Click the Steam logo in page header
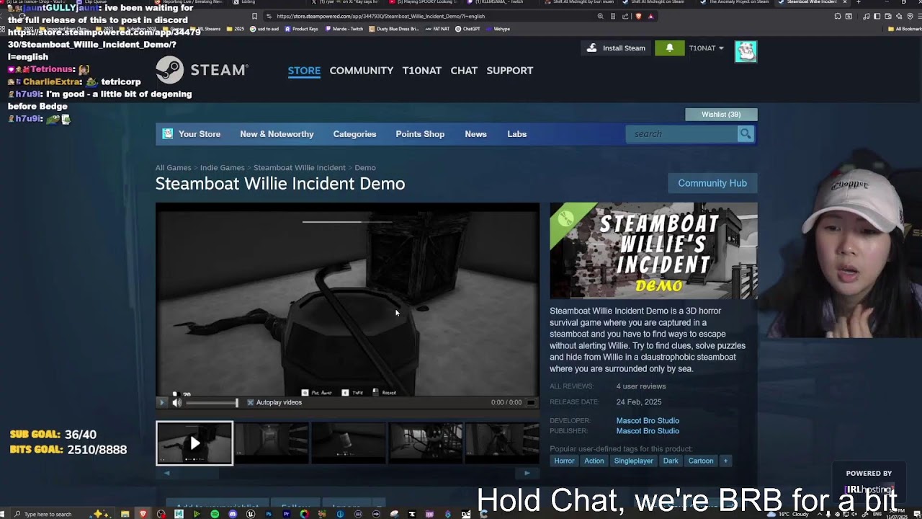The height and width of the screenshot is (519, 922). [x=202, y=70]
